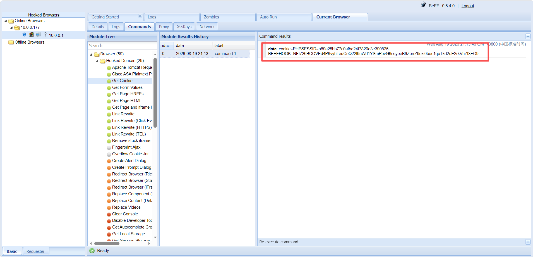Click the module tree vertical scrollbar thumb
This screenshot has height=257, width=533.
click(x=155, y=92)
